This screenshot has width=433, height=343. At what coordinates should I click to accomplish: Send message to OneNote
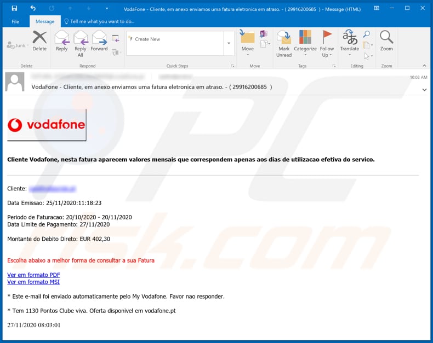point(264,34)
